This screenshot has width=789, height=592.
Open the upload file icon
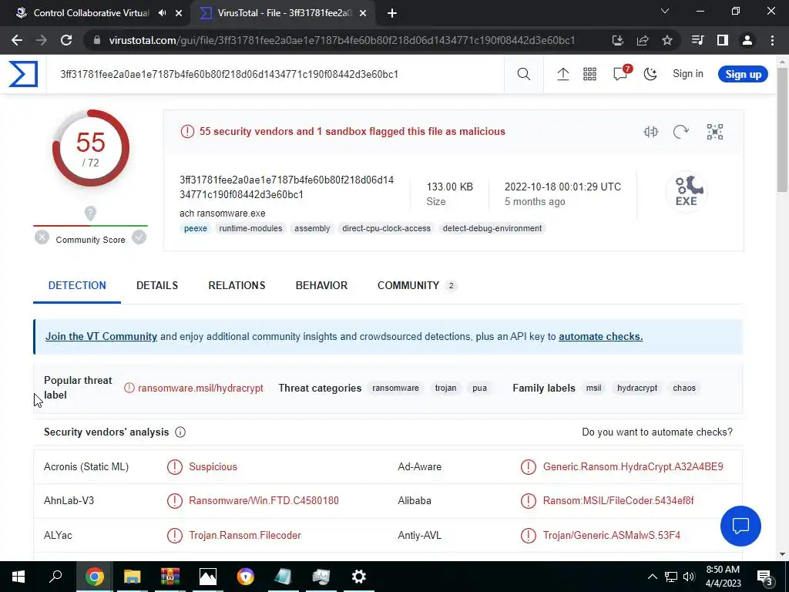tap(563, 75)
